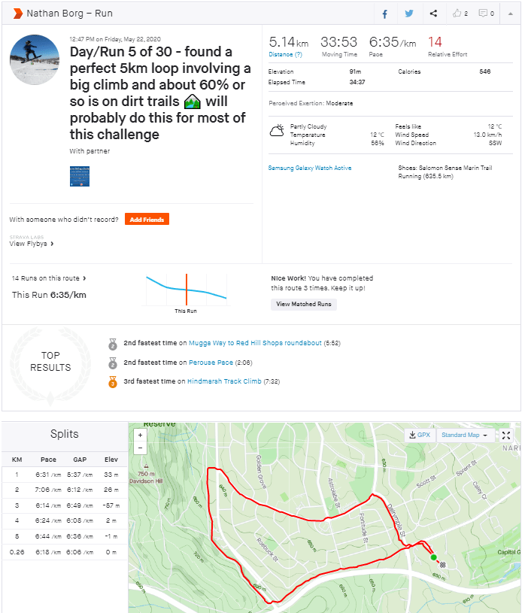Click the Add Friends button

pos(147,220)
